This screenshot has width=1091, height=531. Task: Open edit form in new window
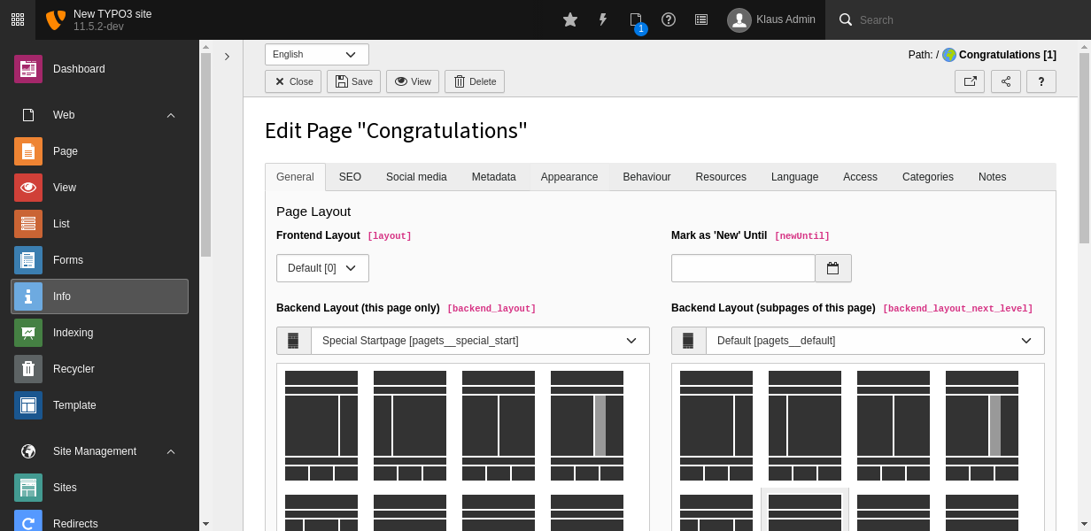coord(970,81)
